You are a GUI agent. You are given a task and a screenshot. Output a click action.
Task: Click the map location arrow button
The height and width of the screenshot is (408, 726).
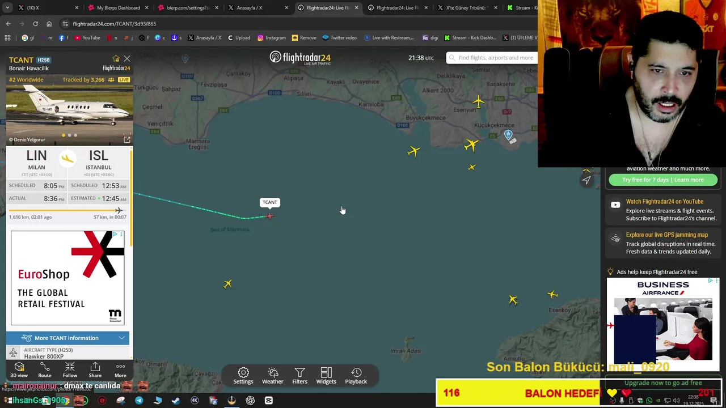586,180
